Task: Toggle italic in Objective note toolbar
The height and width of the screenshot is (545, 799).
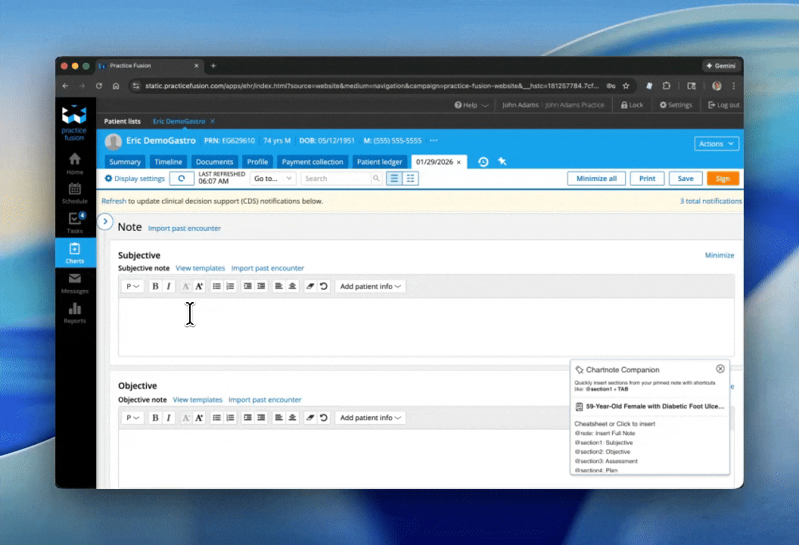Action: (169, 418)
